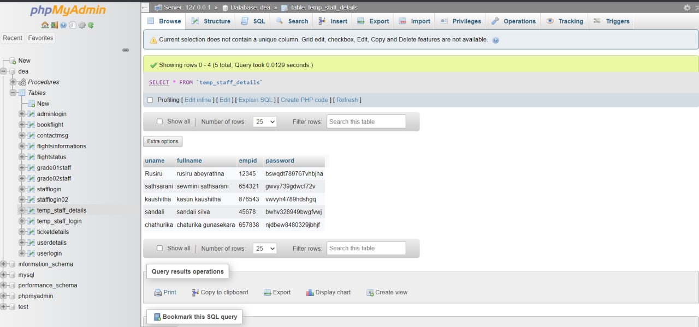Screen dimensions: 699x327
Task: Collapse the Tables node in tree
Action: coord(13,93)
